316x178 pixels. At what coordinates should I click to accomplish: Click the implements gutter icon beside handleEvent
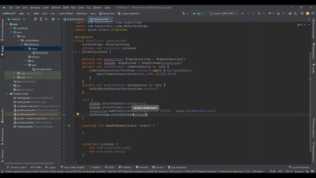[69, 126]
